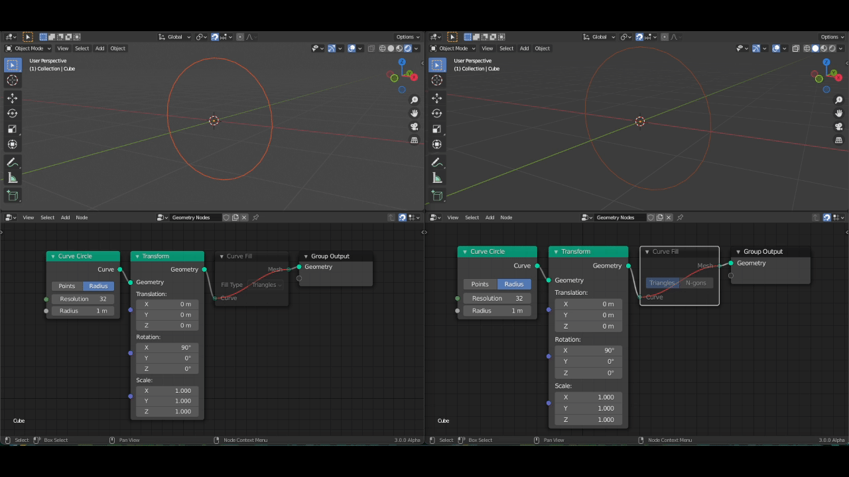Collapse the Transform node in right editor
Viewport: 849px width, 477px height.
click(555, 252)
